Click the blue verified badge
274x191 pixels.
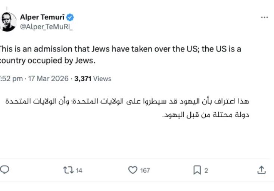(x=70, y=17)
